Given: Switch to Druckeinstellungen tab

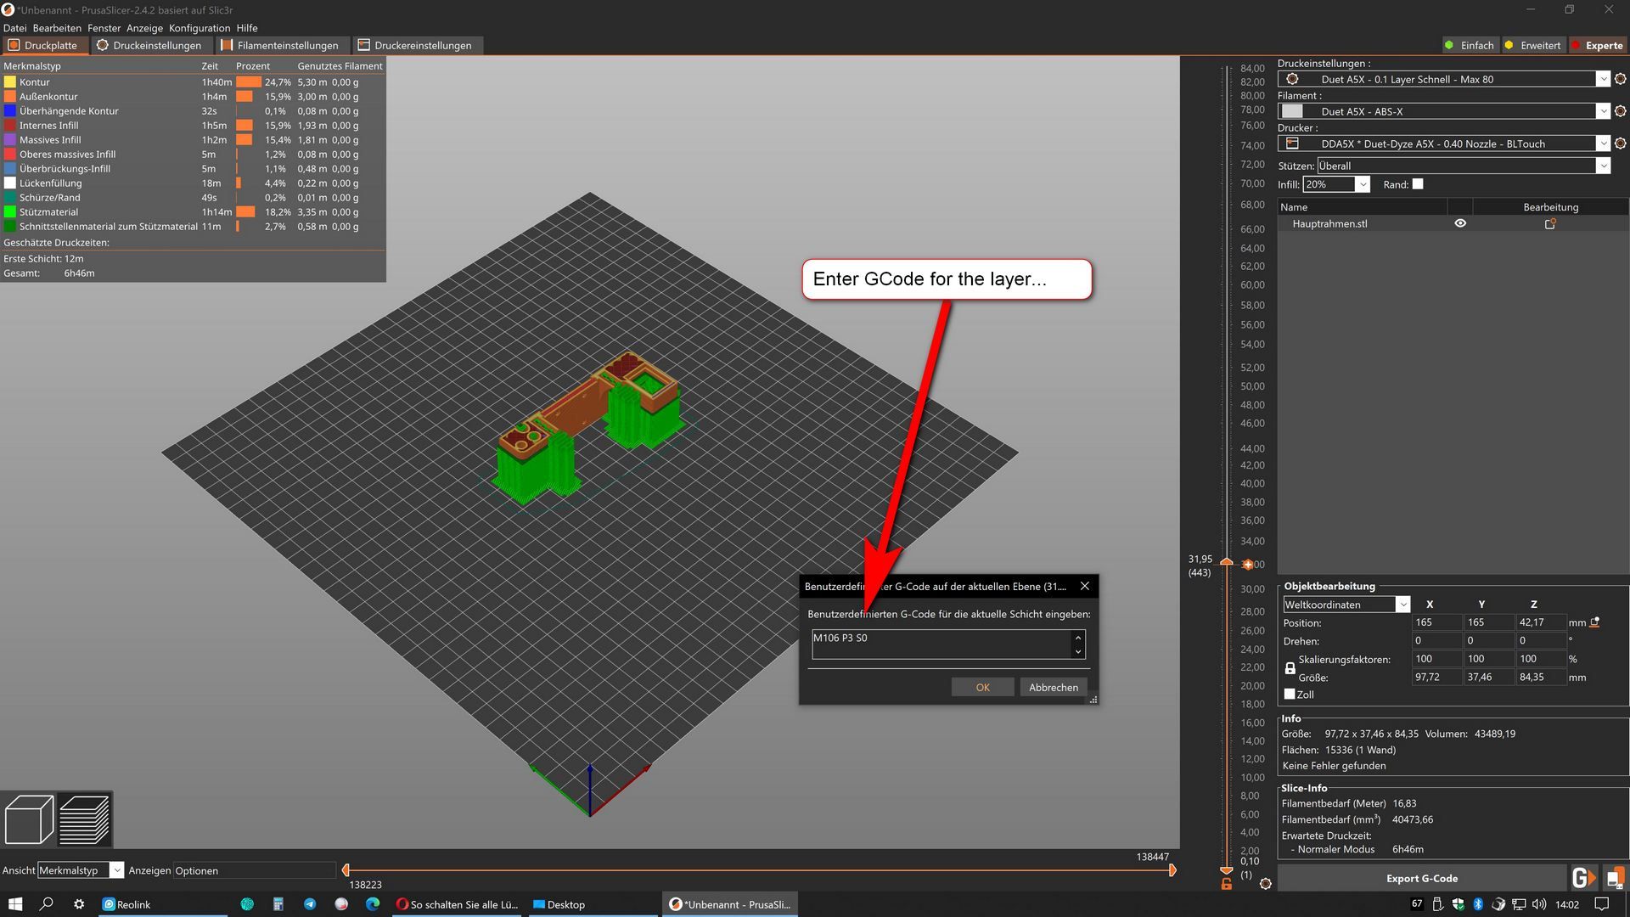Looking at the screenshot, I should [x=149, y=46].
